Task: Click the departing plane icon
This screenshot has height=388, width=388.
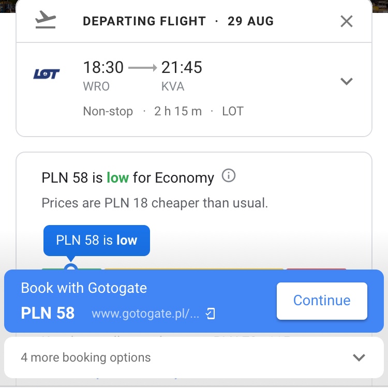Action: (x=46, y=19)
